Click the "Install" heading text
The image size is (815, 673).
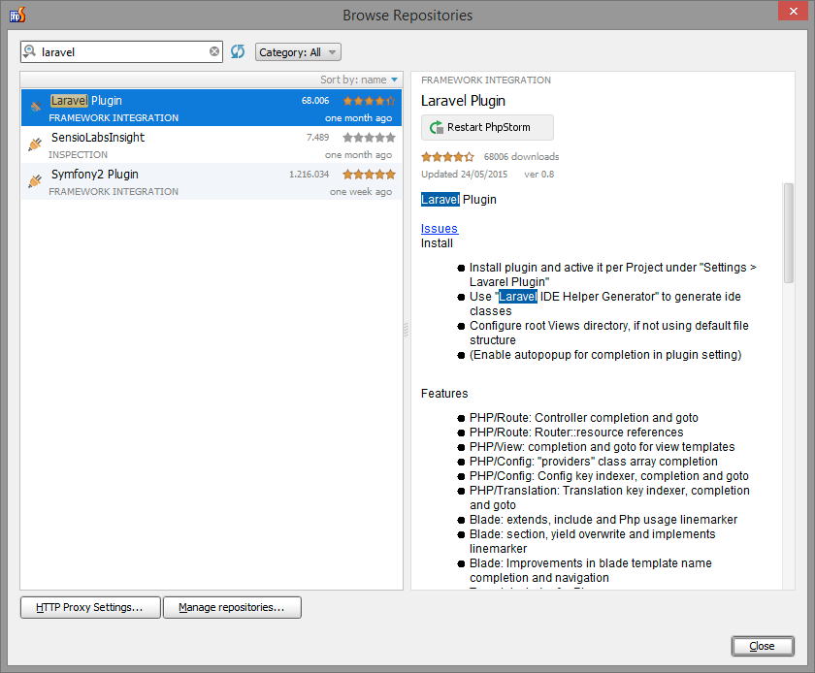point(437,243)
